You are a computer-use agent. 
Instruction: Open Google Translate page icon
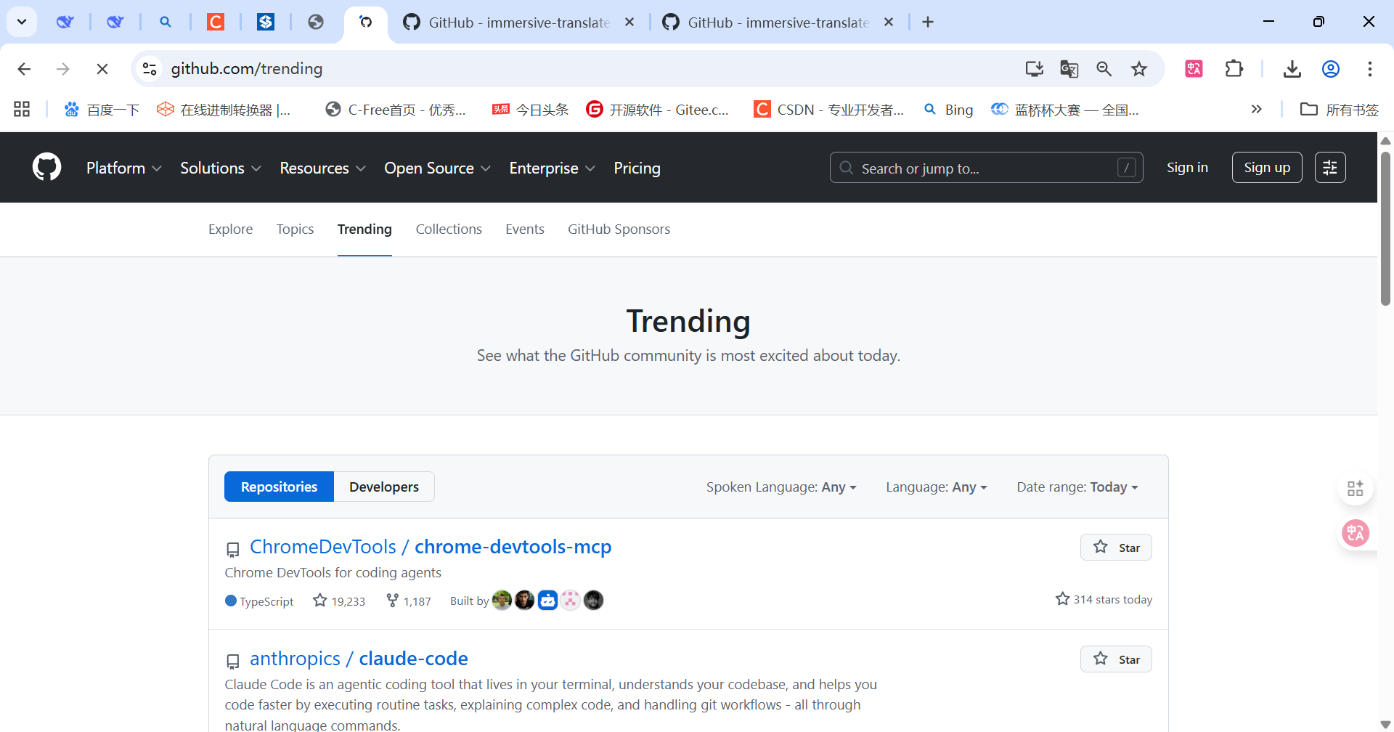click(1069, 69)
